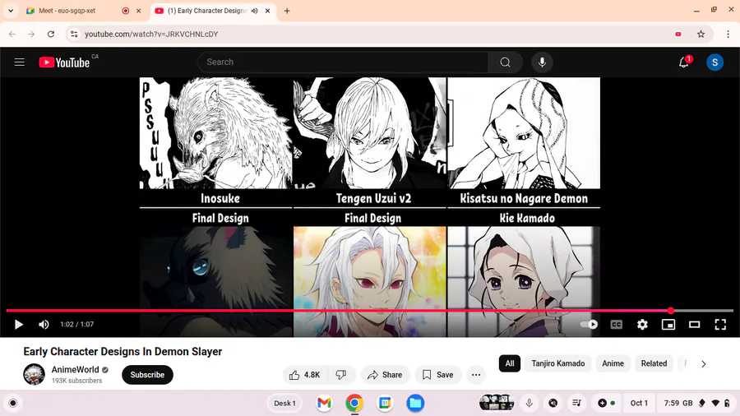740x416 pixels.
Task: Dislike the video
Action: [340, 375]
